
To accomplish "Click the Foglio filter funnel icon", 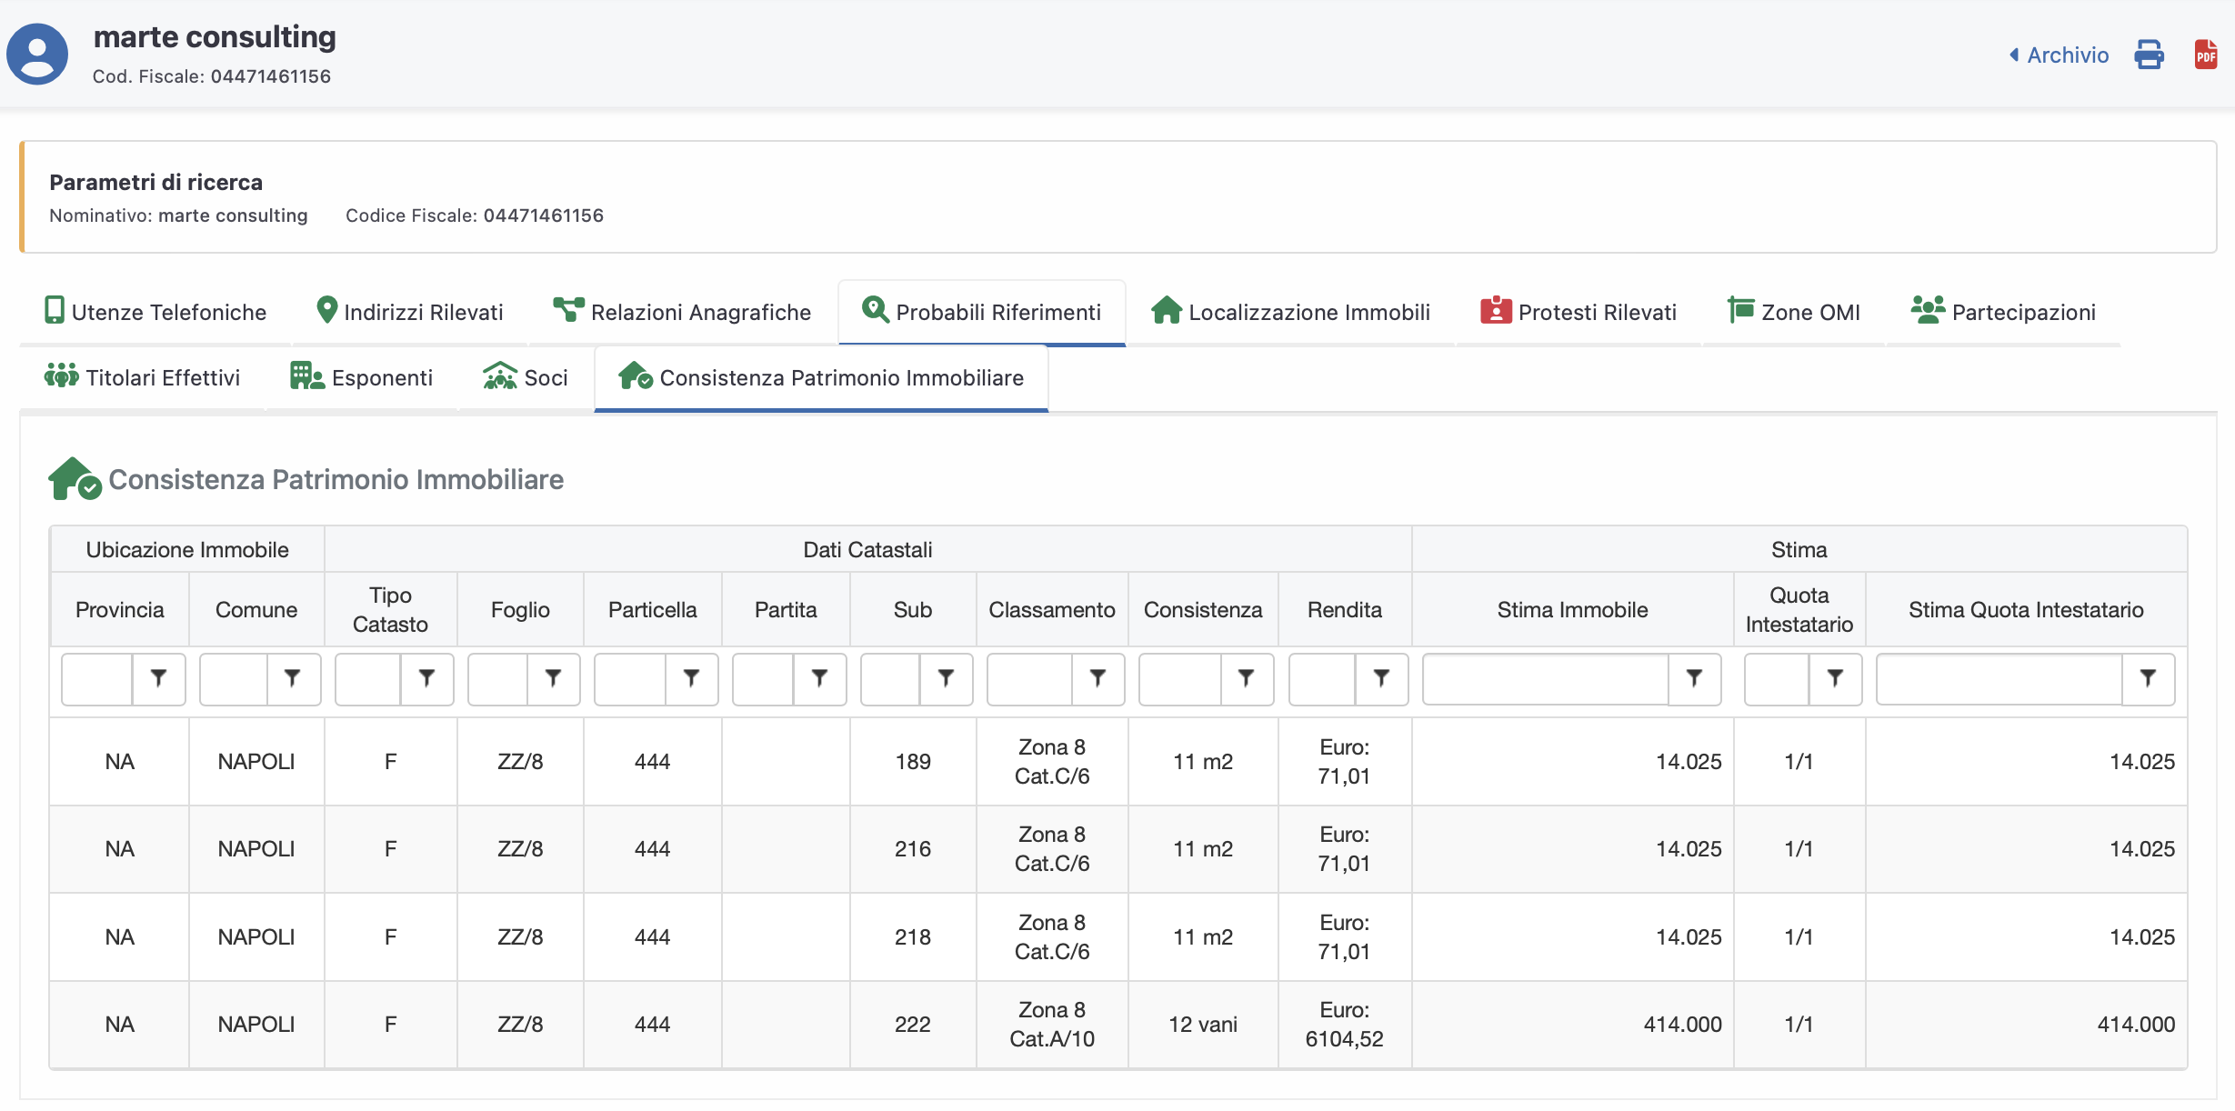I will pos(553,678).
